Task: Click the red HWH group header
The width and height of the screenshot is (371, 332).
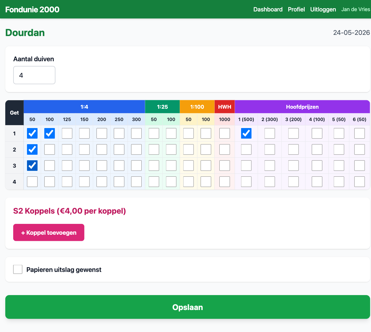Action: pyautogui.click(x=225, y=107)
